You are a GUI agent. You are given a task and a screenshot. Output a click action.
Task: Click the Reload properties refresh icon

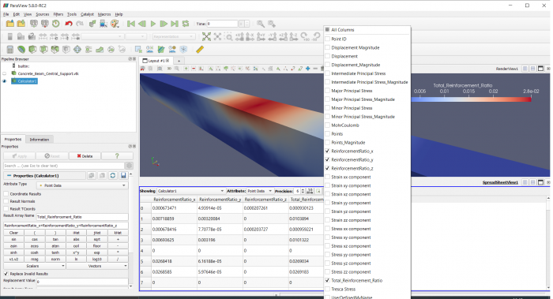tap(112, 175)
